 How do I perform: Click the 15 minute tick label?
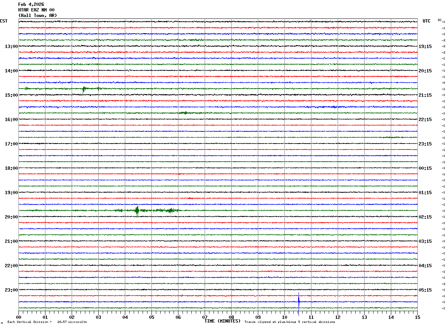pyautogui.click(x=417, y=317)
